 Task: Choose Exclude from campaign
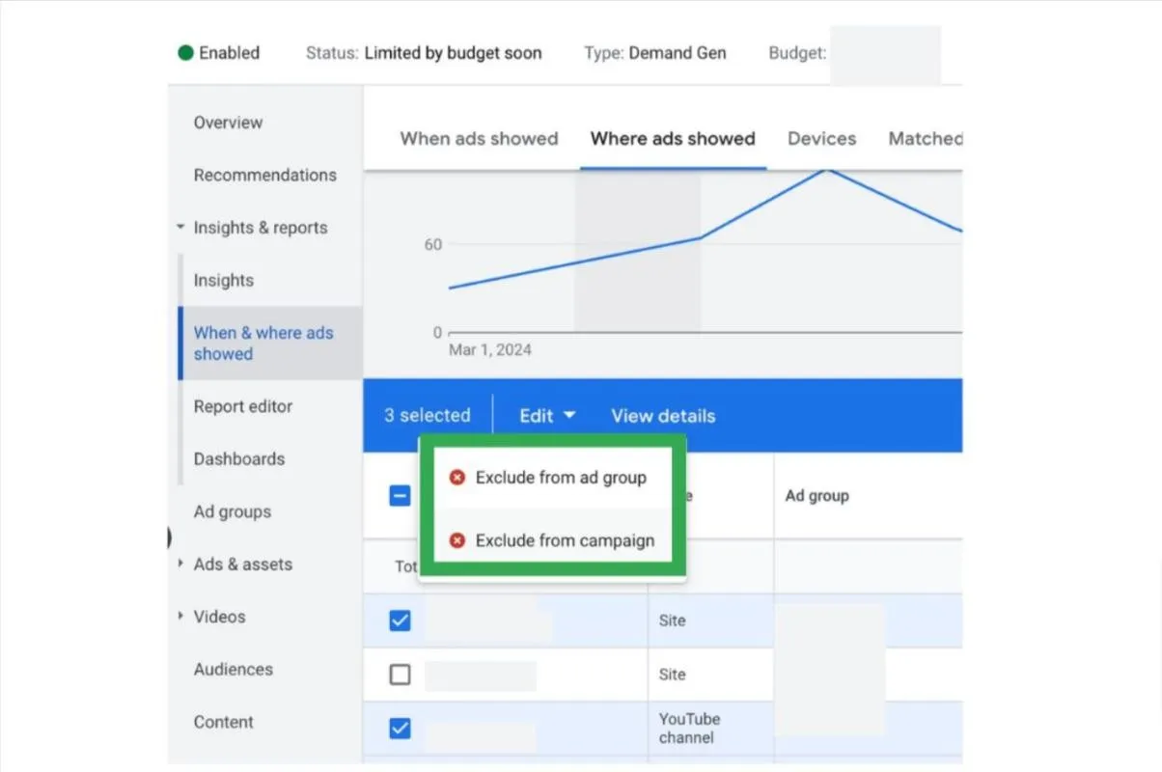(x=552, y=540)
